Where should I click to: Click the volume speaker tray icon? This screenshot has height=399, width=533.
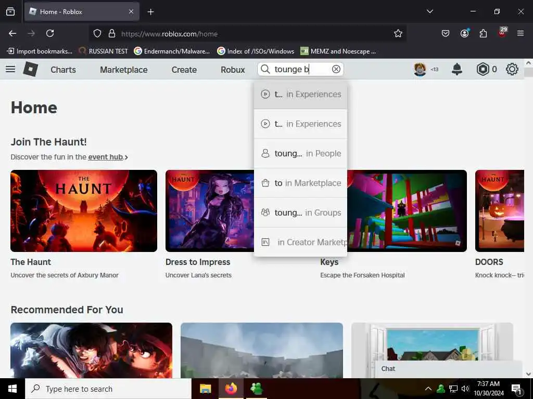click(465, 389)
